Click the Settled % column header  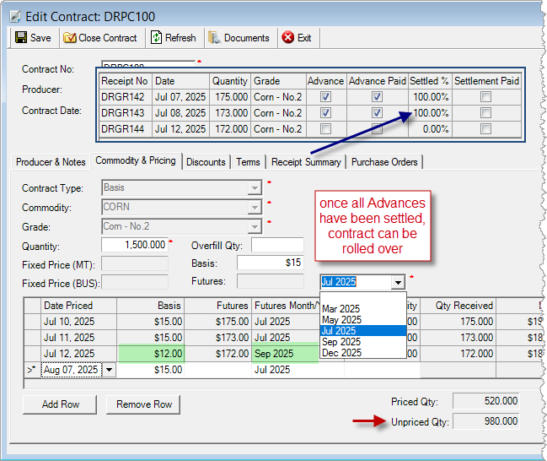(430, 81)
